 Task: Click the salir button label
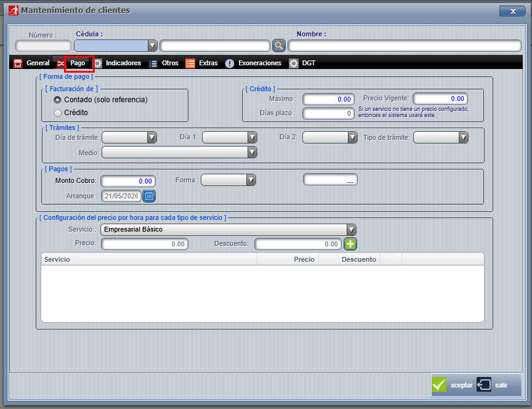click(x=501, y=385)
